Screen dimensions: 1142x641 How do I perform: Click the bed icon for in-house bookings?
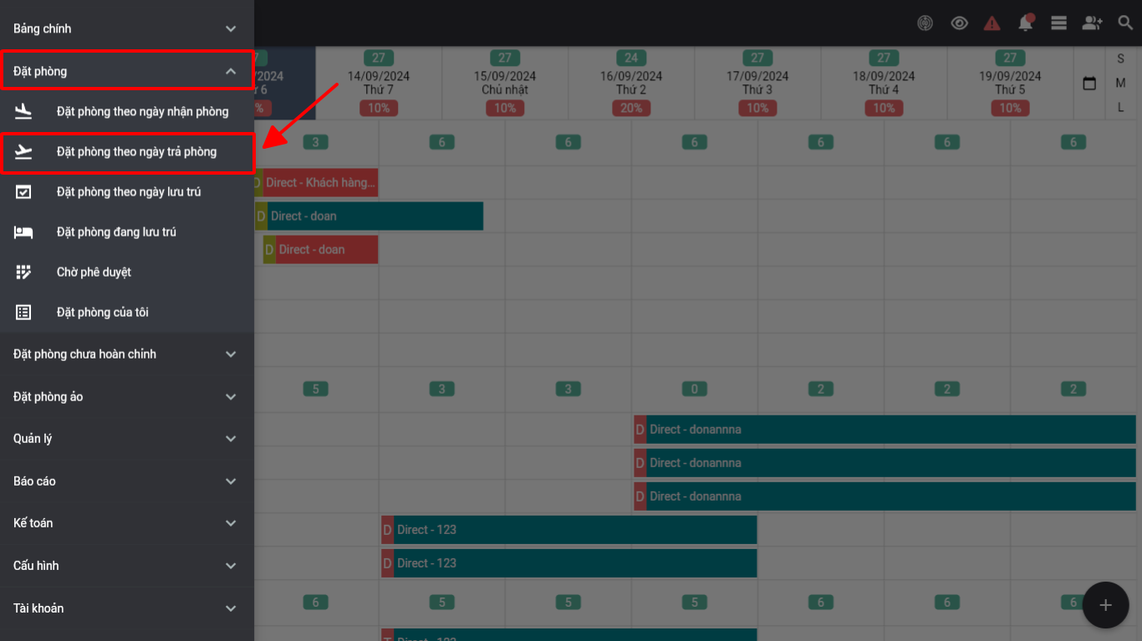tap(23, 231)
